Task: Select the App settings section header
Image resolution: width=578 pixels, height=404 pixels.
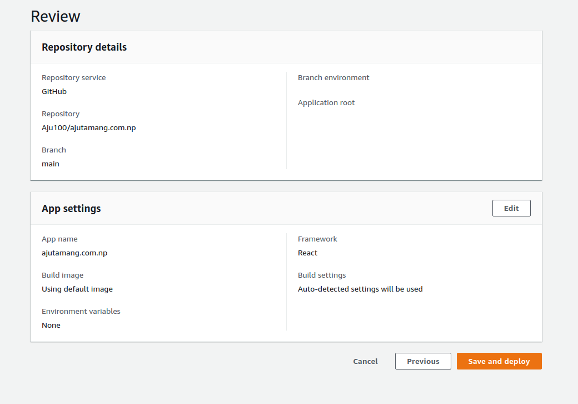Action: [x=71, y=209]
